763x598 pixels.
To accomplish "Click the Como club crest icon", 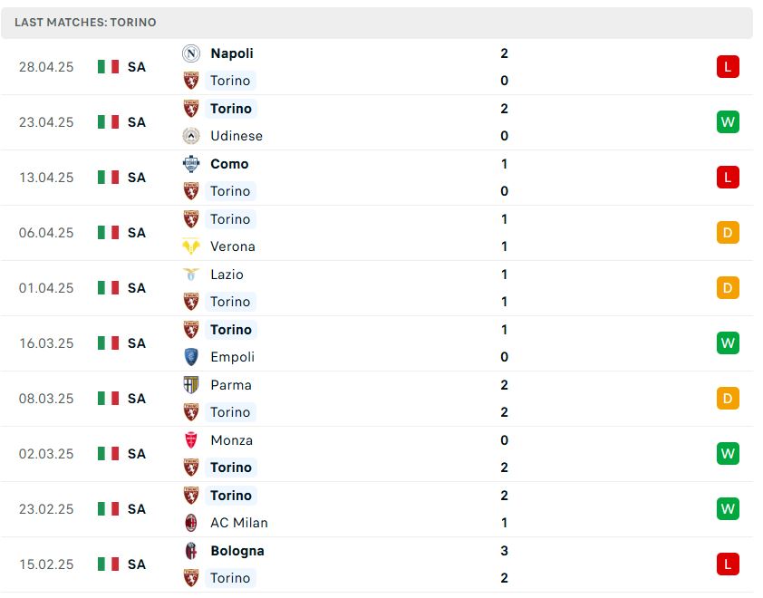I will pos(190,164).
